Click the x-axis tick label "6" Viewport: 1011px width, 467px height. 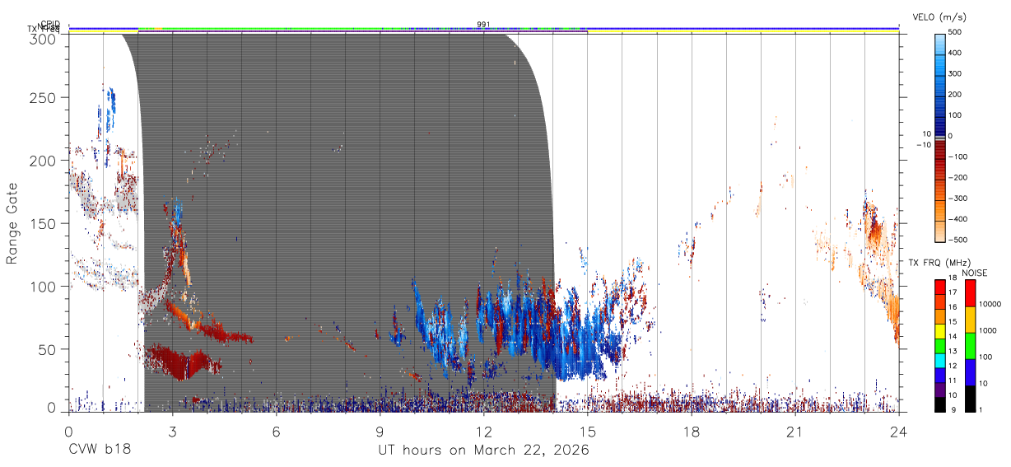(x=276, y=431)
